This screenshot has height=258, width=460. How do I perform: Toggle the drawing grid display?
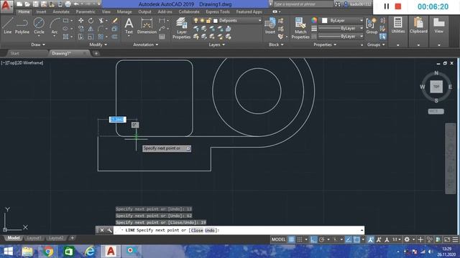click(291, 239)
